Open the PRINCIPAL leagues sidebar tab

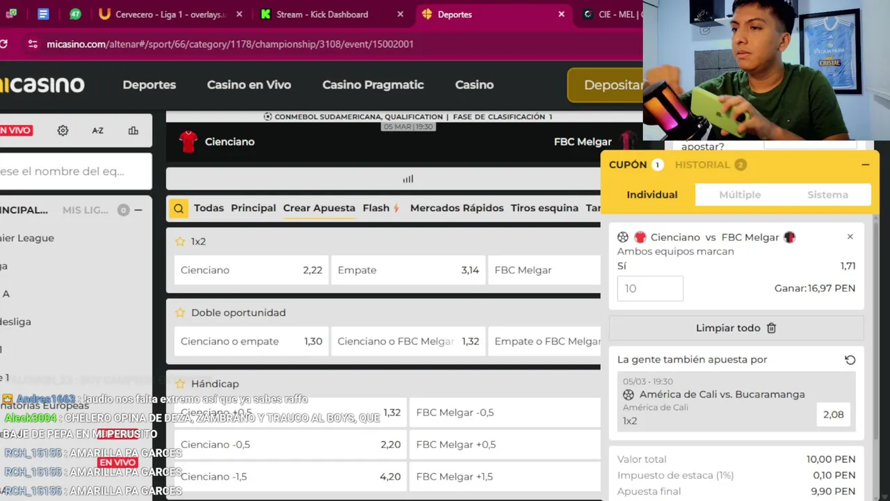coord(24,209)
